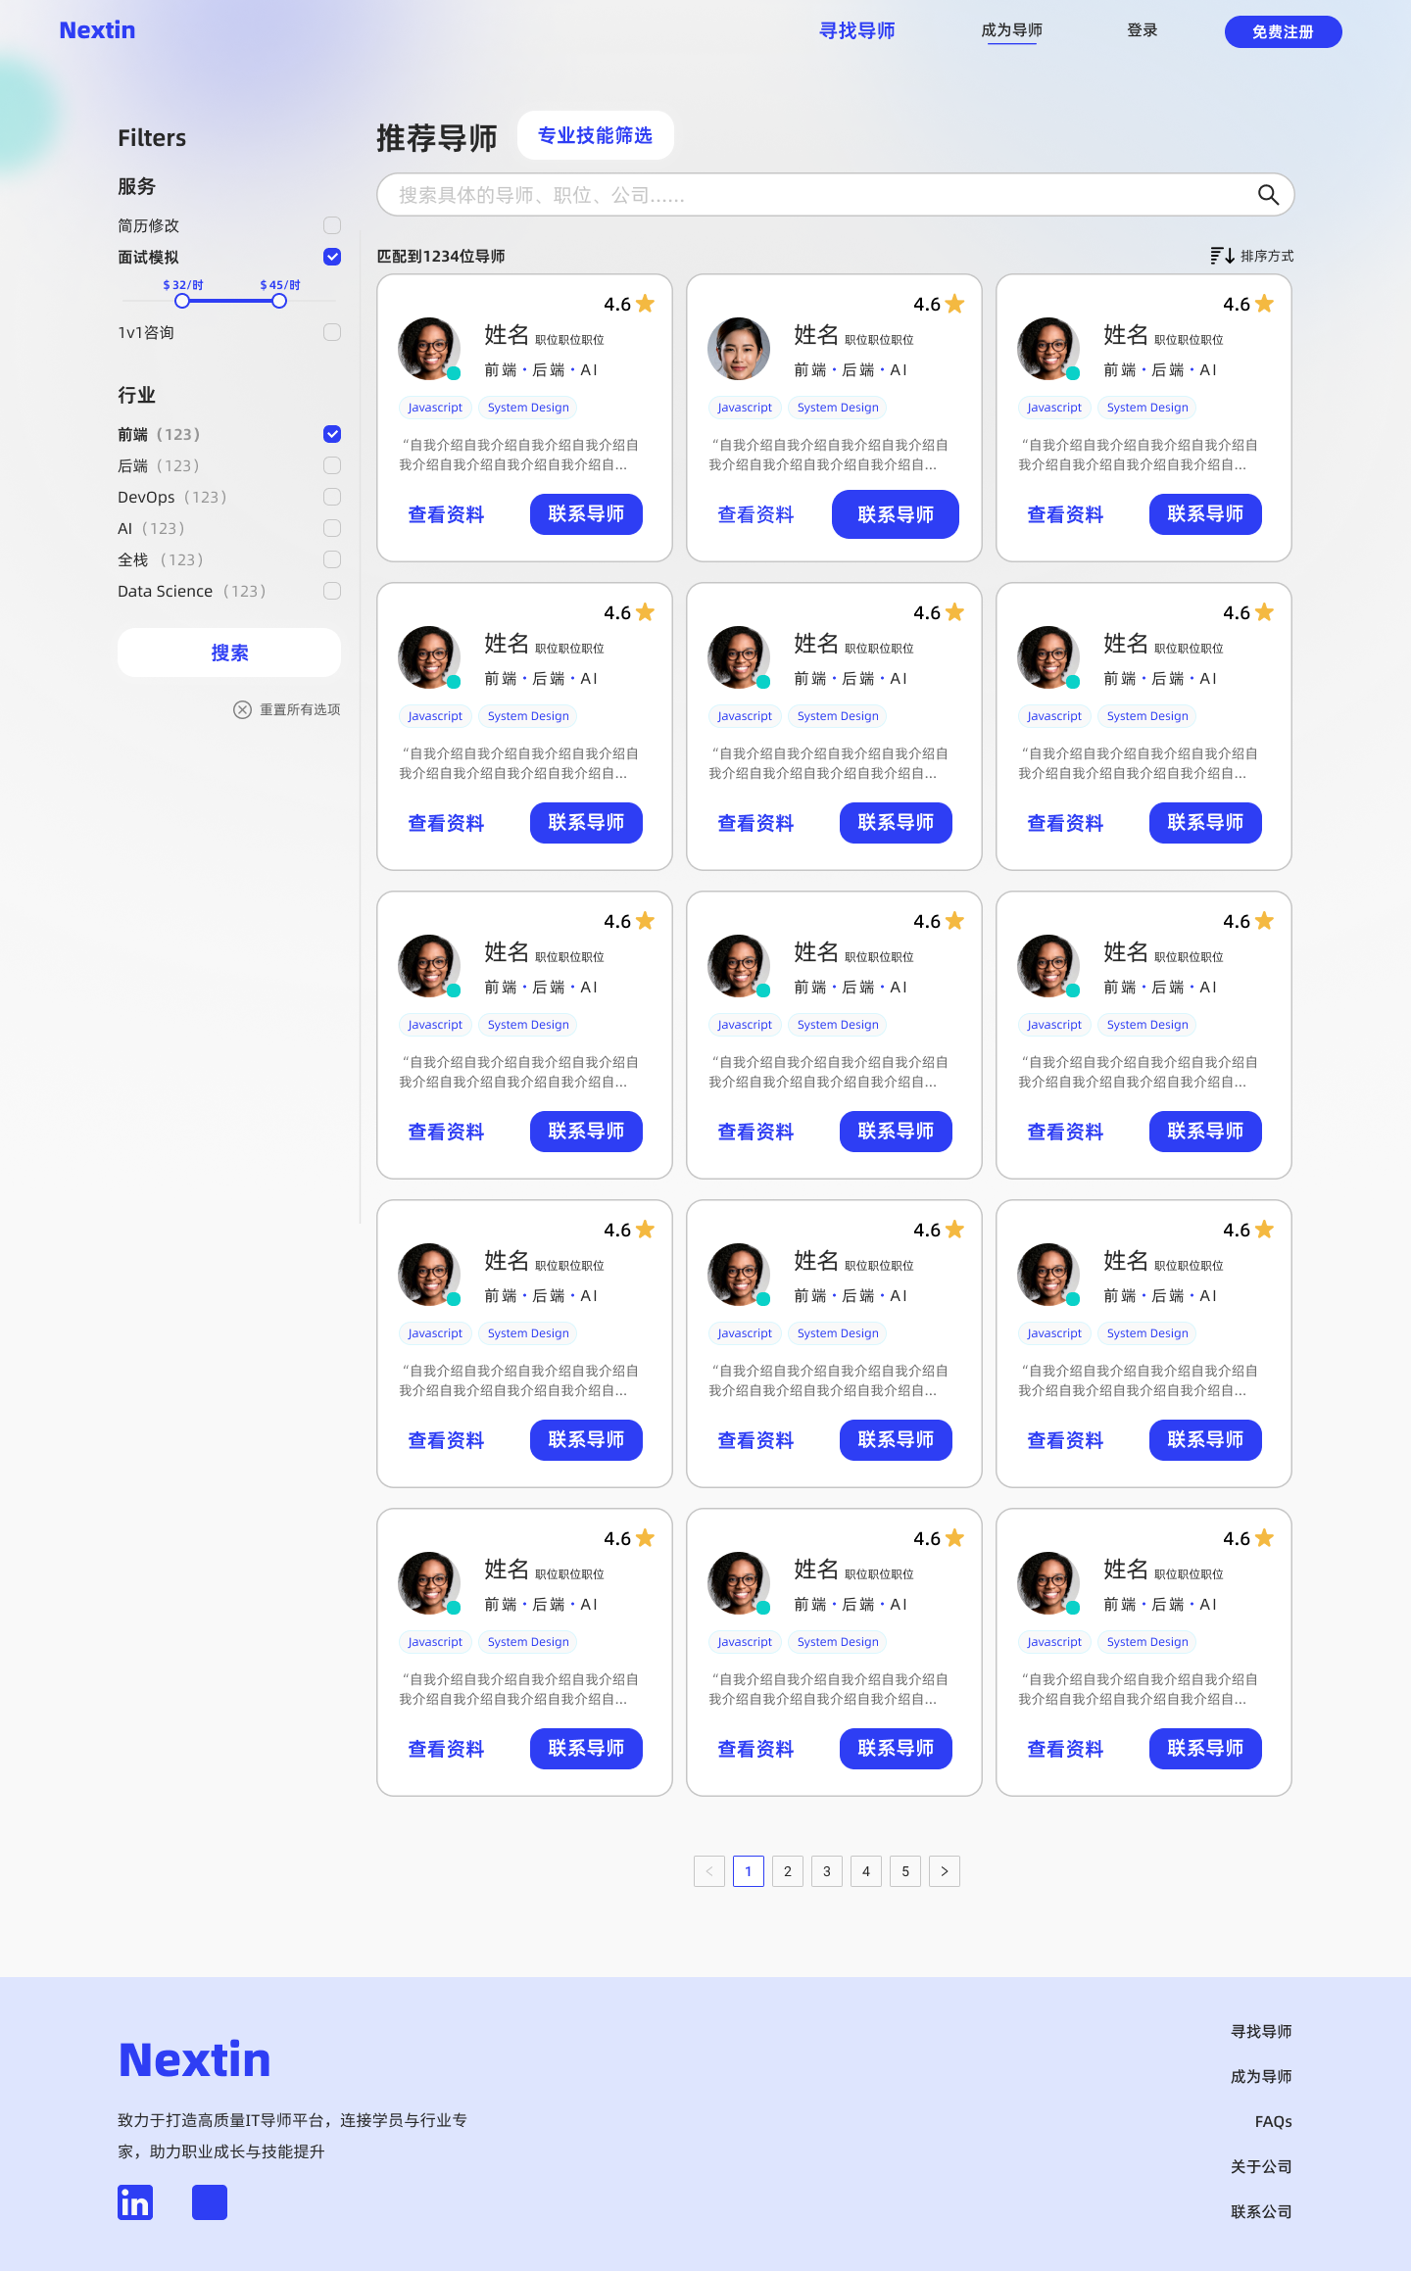Click the 搜索 filter button
Viewport: 1411px width, 2271px height.
coord(229,652)
